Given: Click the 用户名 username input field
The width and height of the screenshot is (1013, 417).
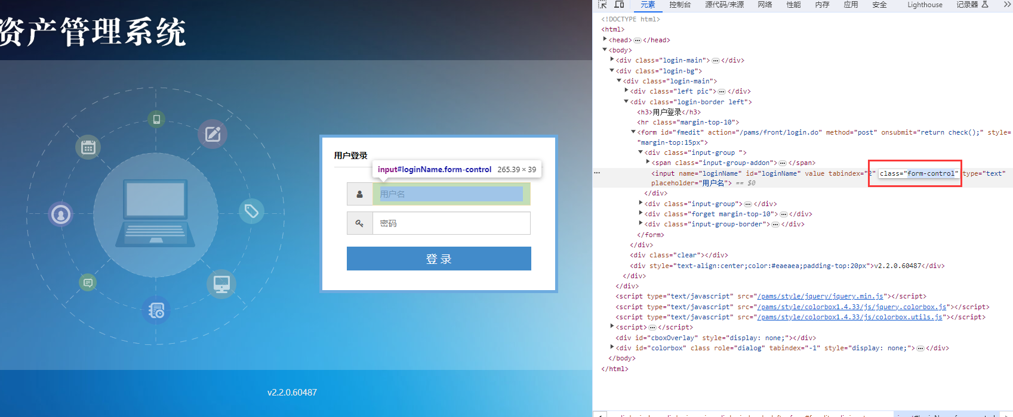Looking at the screenshot, I should pyautogui.click(x=451, y=194).
